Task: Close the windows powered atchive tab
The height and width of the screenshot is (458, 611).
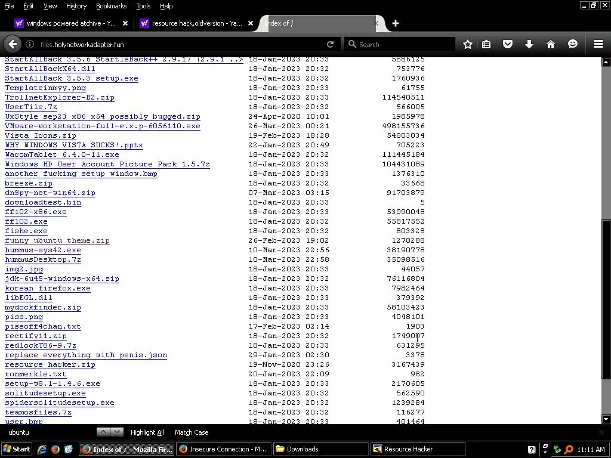Action: pyautogui.click(x=125, y=23)
